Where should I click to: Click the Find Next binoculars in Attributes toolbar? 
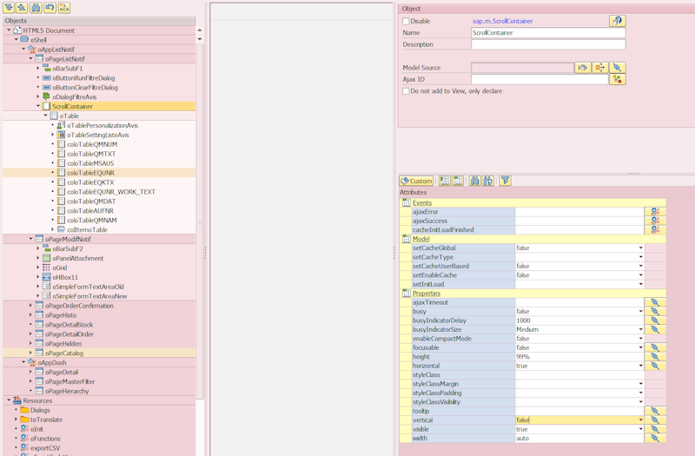pos(488,181)
